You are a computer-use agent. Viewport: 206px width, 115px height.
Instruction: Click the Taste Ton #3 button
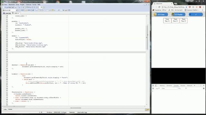pyautogui.click(x=183, y=20)
